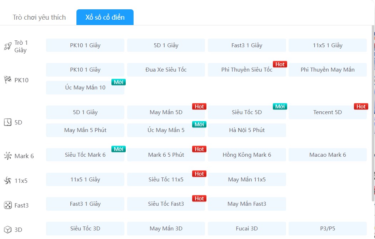Open the Đua Xe Siêu Tốc game

pyautogui.click(x=166, y=70)
